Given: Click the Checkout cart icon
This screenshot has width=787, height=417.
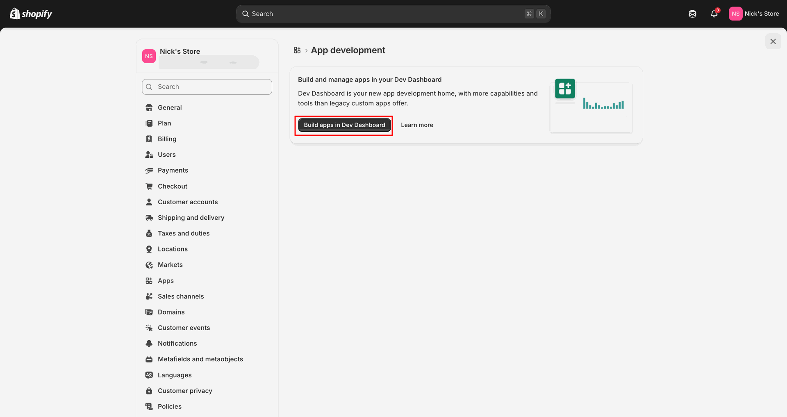Looking at the screenshot, I should pos(149,186).
